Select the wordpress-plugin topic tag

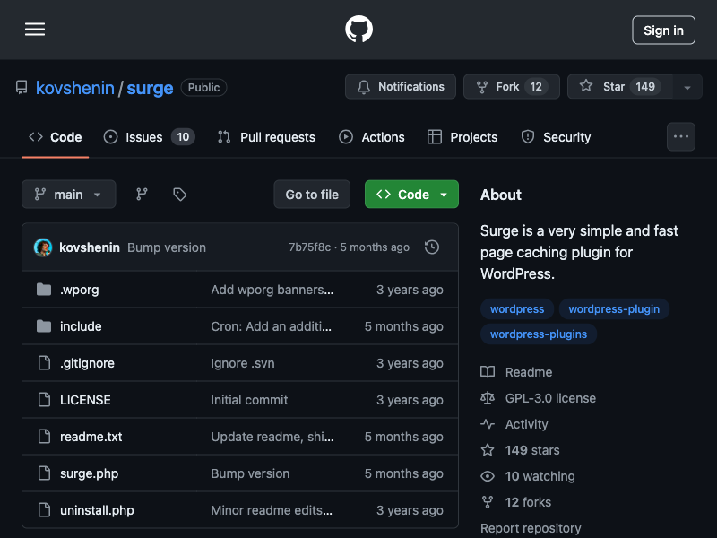tap(614, 309)
